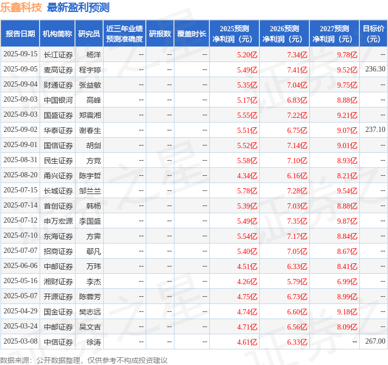This screenshot has width=388, height=365.
Task: Click analyst name 樊志远
Action: pos(90,312)
